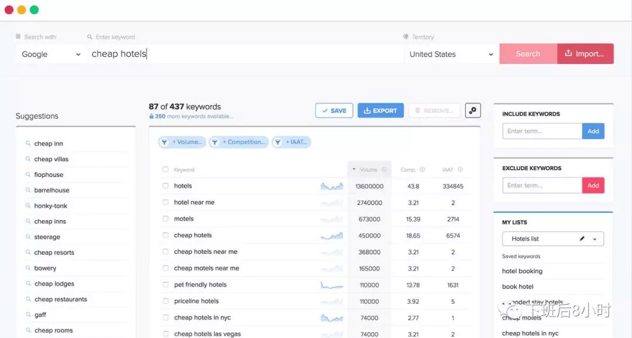632x338 pixels.
Task: Click the lock icon for more keywords
Action: pyautogui.click(x=152, y=116)
